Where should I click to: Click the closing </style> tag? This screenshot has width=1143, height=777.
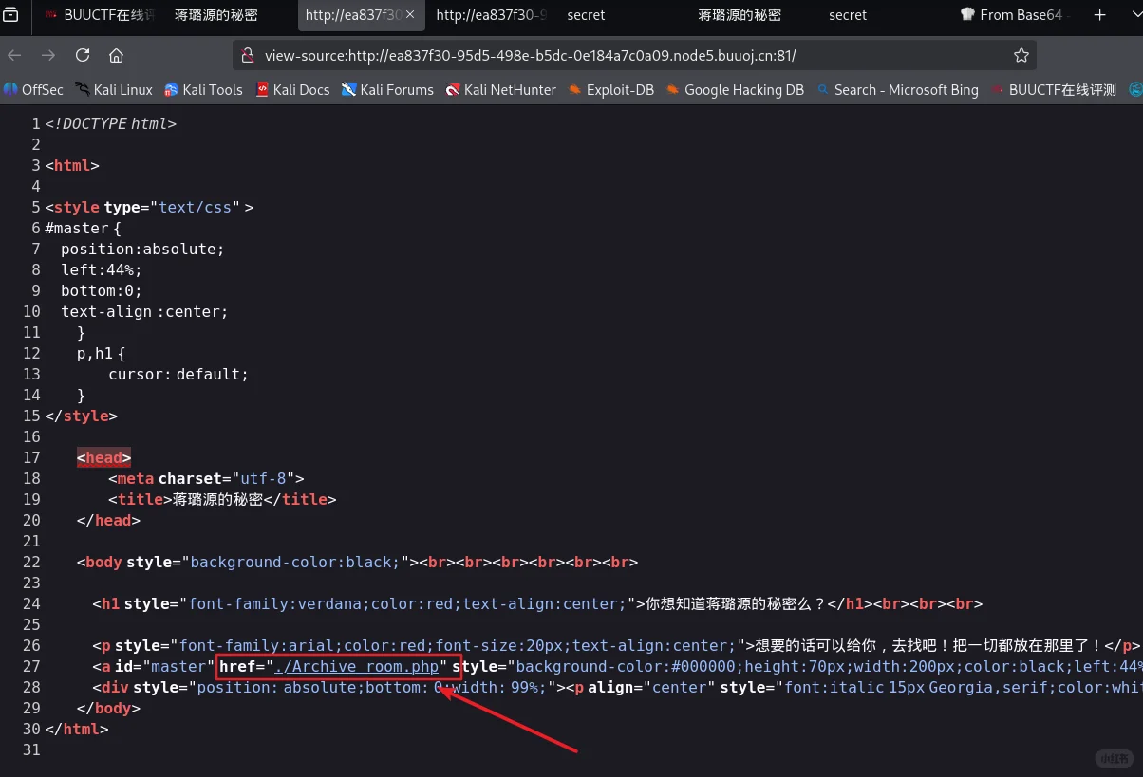click(x=82, y=416)
